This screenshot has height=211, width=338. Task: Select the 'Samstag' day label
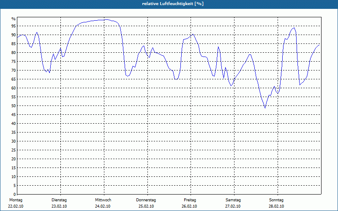pos(233,200)
